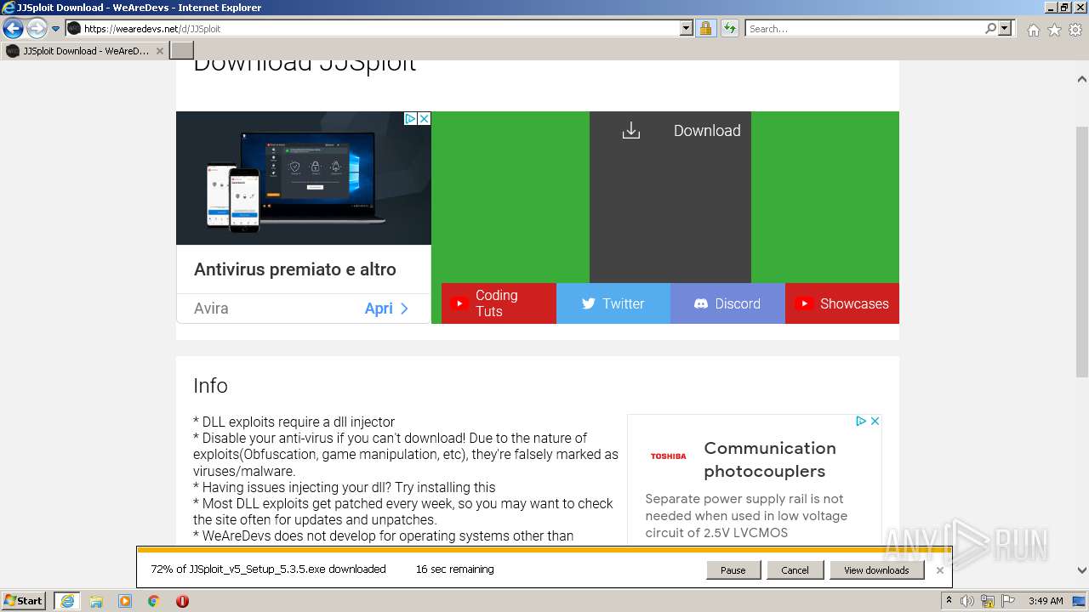Open the Twitter link
This screenshot has width=1089, height=612.
click(x=613, y=303)
